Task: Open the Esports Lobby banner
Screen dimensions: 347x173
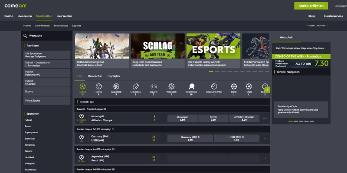Action: 213,51
